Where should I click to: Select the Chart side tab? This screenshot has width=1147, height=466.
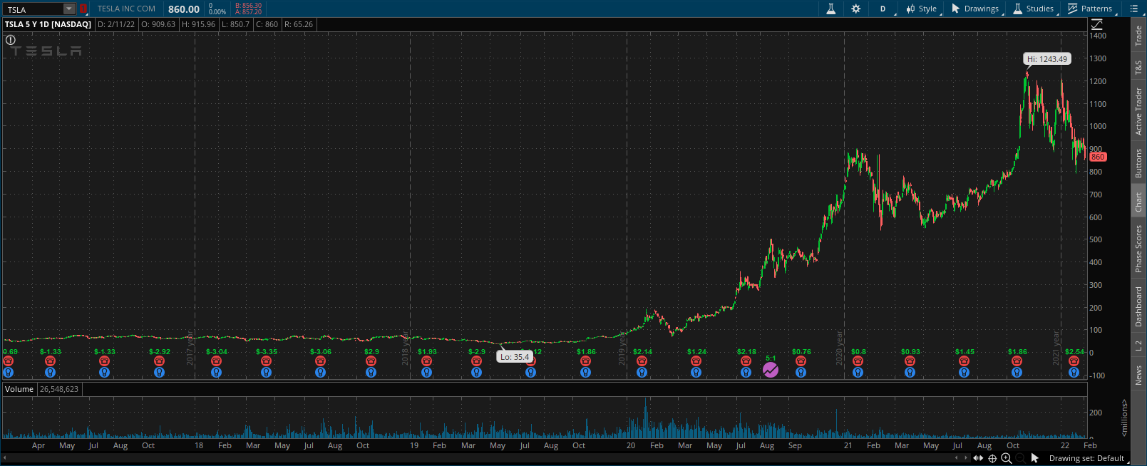point(1138,202)
